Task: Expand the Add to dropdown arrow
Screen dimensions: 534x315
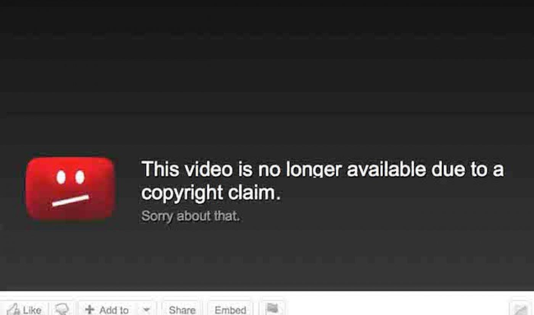Action: pos(146,309)
